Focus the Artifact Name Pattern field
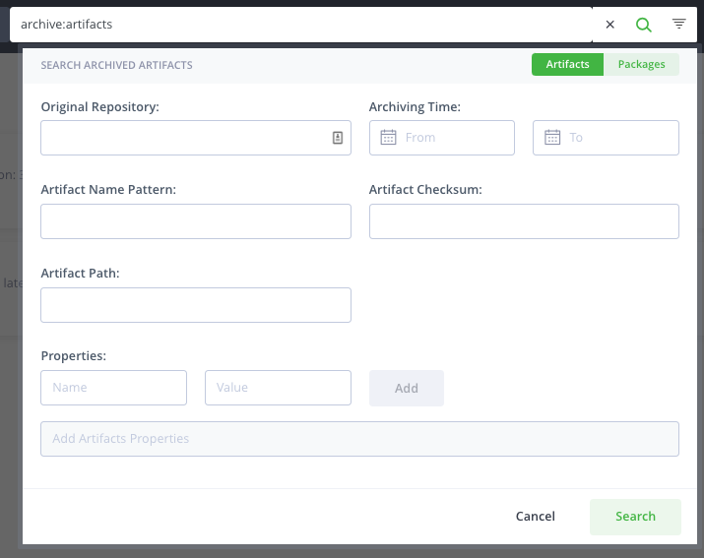This screenshot has width=704, height=558. click(196, 221)
